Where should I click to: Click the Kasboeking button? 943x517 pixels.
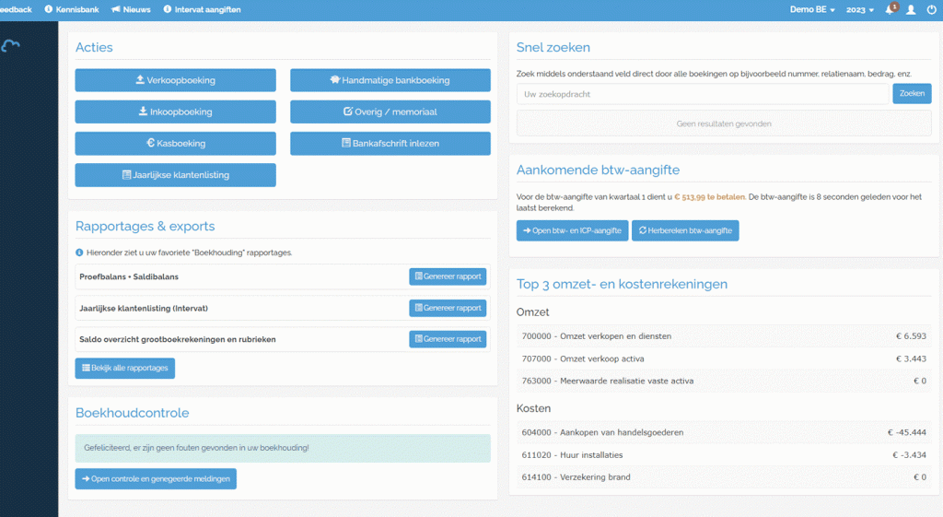click(x=175, y=144)
